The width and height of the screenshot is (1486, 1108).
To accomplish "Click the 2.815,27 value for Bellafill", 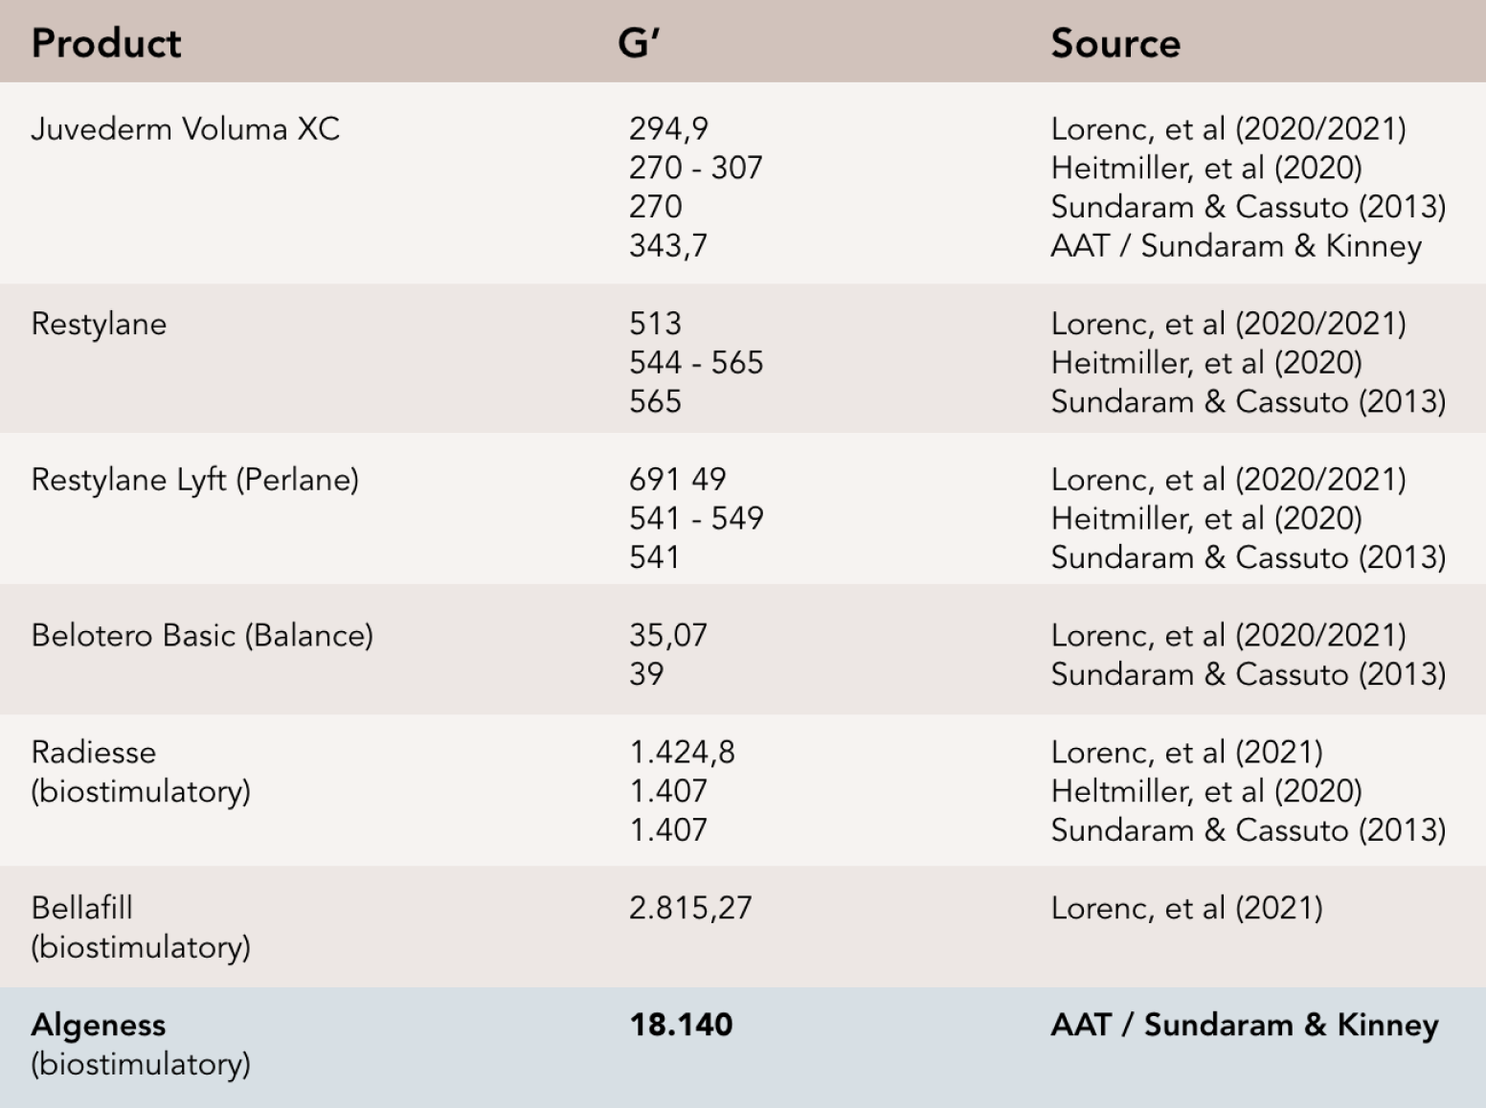I will (x=690, y=908).
